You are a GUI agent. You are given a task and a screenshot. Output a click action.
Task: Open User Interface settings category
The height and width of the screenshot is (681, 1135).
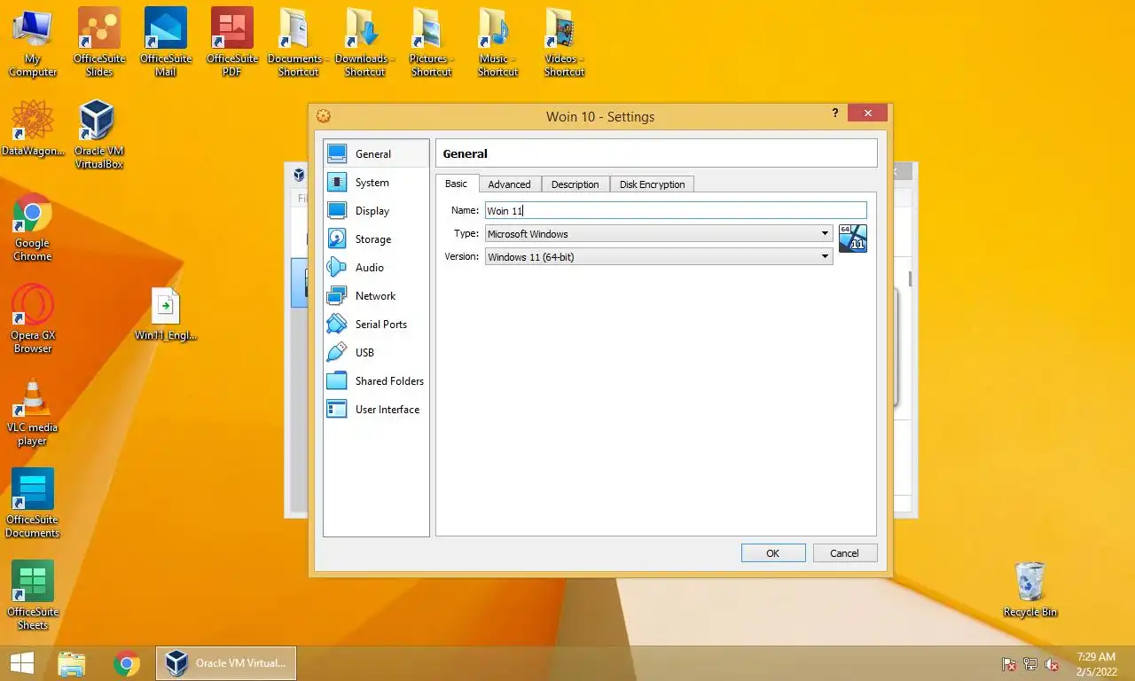pyautogui.click(x=376, y=409)
